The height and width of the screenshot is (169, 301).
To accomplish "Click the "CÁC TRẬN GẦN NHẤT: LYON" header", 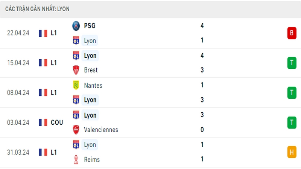I will click(x=37, y=9).
